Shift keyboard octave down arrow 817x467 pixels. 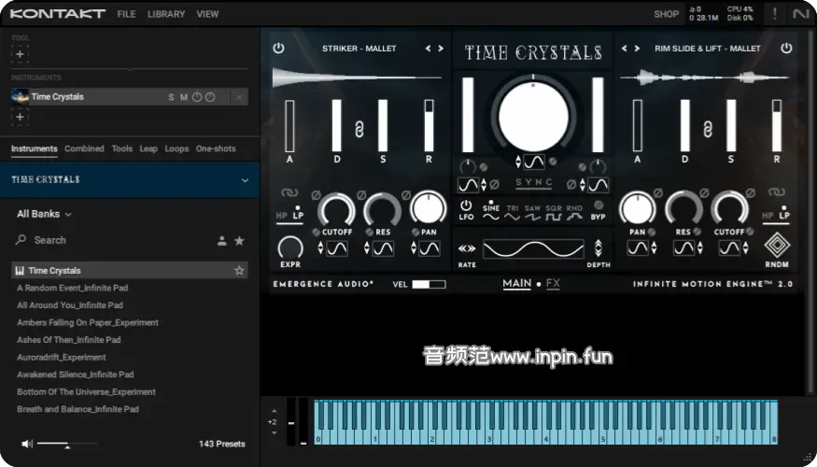click(x=275, y=433)
